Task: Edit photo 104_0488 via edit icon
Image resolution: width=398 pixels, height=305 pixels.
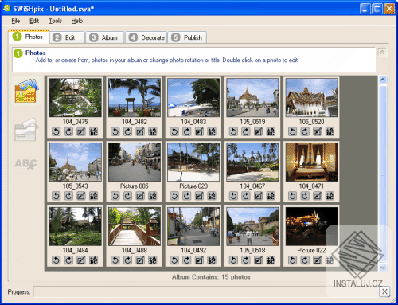Action: (x=140, y=260)
